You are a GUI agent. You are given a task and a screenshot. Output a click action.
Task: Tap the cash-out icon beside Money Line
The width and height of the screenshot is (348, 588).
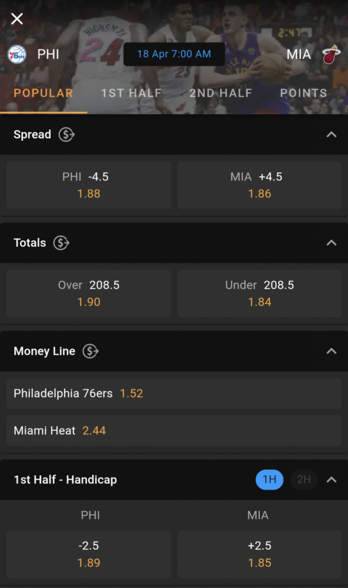(x=91, y=351)
